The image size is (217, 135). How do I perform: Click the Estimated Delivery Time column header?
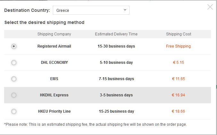pos(116,34)
